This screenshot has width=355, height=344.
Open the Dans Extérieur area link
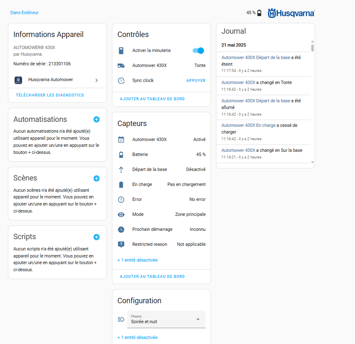tap(25, 12)
